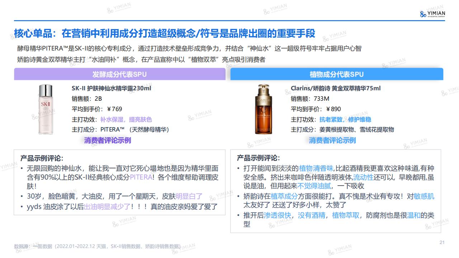459x258 pixels.
Task: Click the YIMIAN logo in the top corner
Action: point(432,14)
